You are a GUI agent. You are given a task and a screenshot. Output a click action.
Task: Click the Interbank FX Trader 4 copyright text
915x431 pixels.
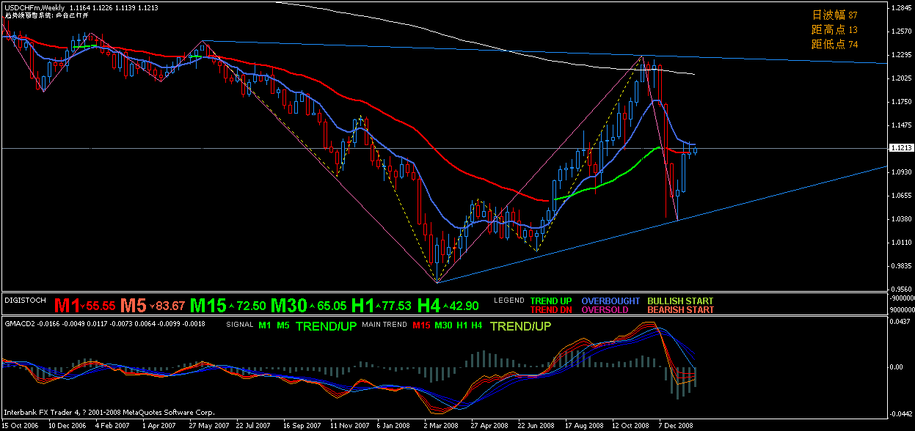(109, 412)
